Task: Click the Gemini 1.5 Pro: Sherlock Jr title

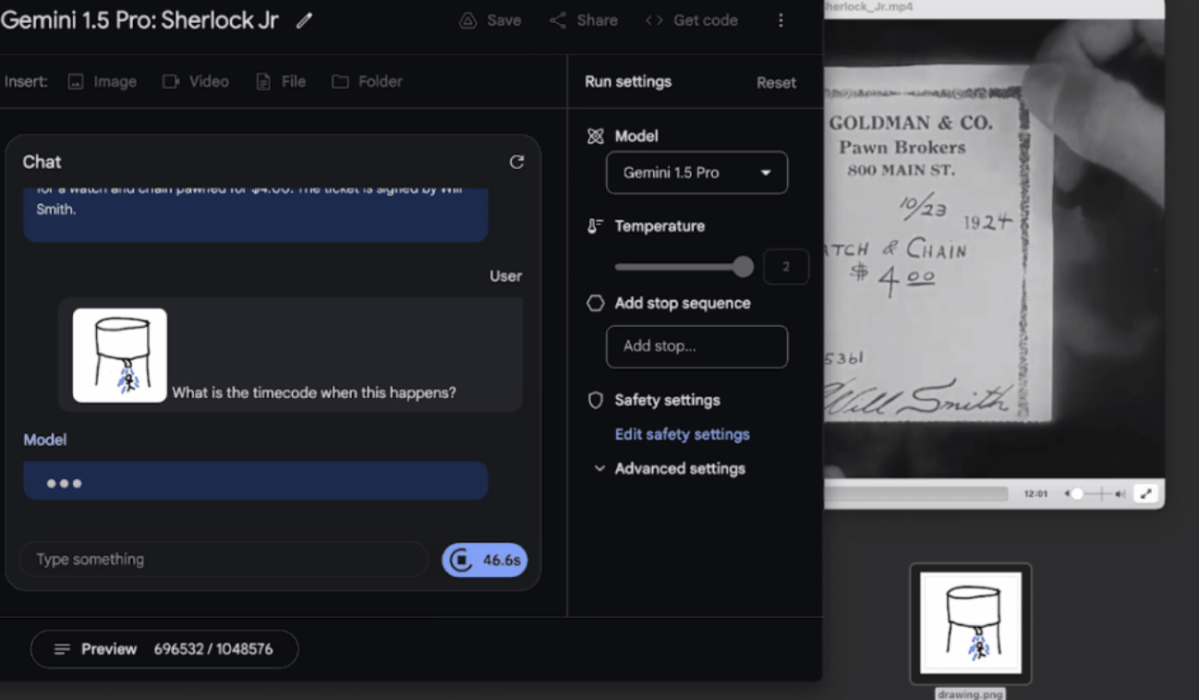Action: coord(139,20)
